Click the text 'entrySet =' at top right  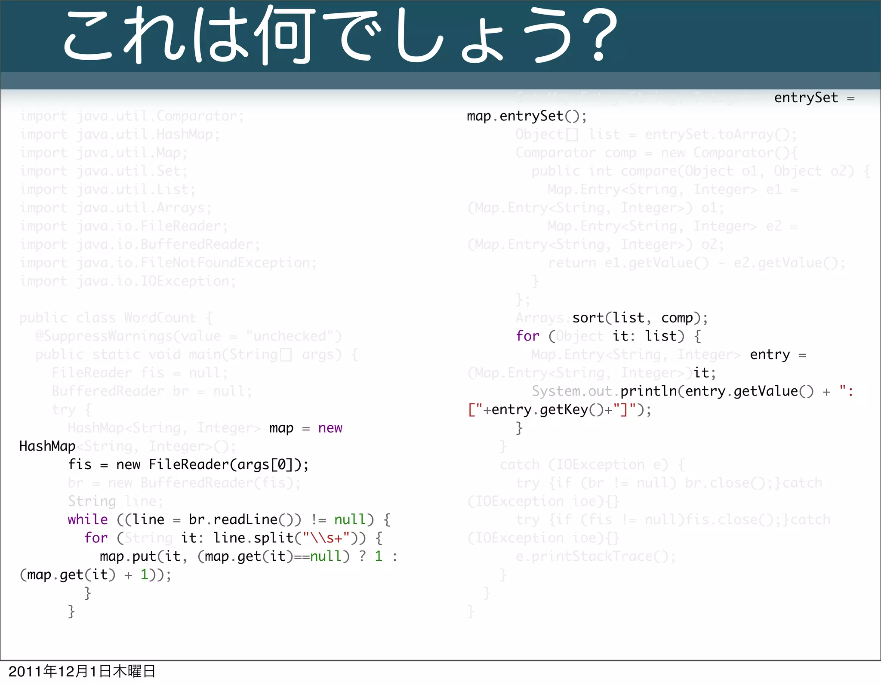(x=814, y=98)
